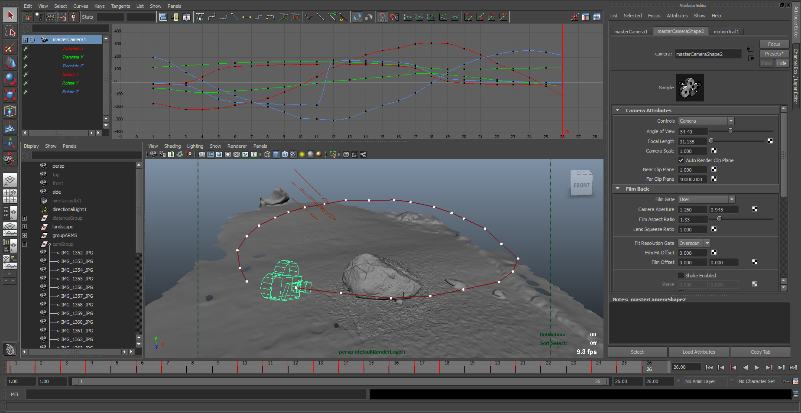
Task: Activate the Paint Selection tool
Action: 10,47
